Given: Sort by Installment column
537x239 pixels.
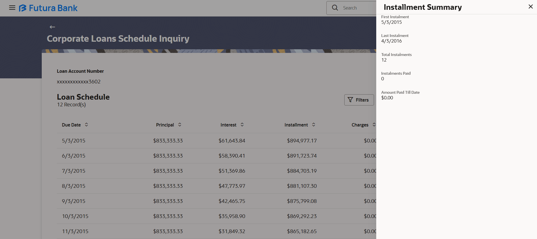Looking at the screenshot, I should [314, 125].
